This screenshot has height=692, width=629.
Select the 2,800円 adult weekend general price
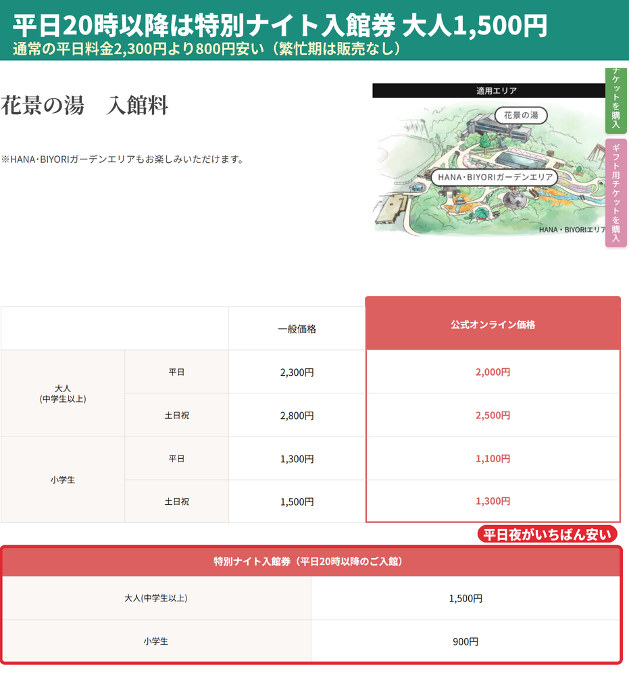coord(297,416)
